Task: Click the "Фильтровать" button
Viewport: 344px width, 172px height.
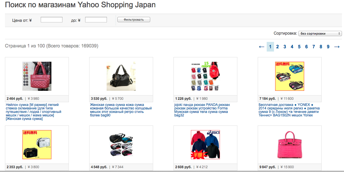Action: click(134, 19)
